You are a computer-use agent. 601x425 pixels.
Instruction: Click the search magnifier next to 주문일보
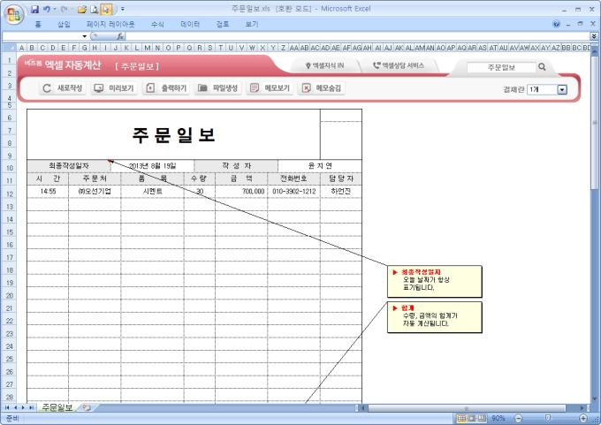coord(542,66)
